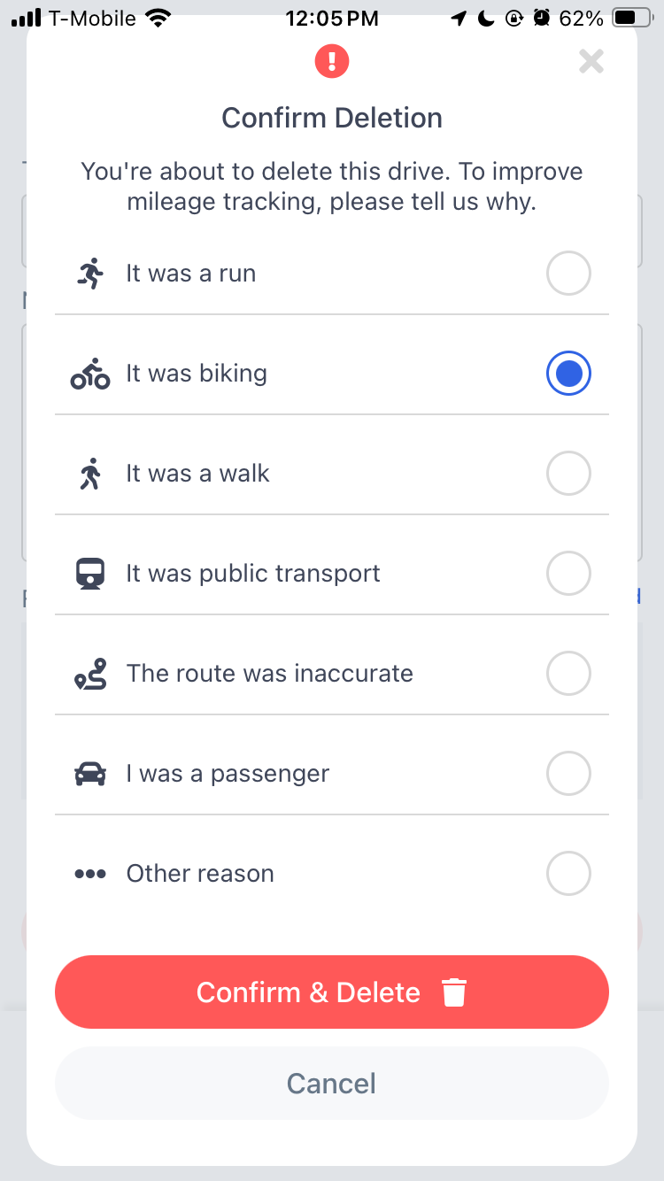Tap the train public transport icon

(90, 575)
